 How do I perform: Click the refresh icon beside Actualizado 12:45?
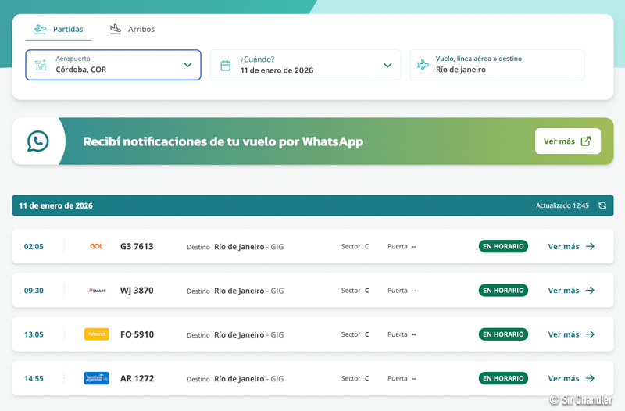coord(602,206)
